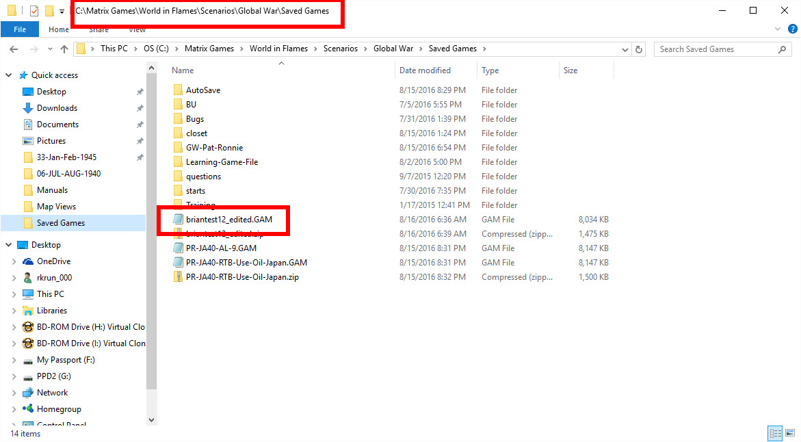Click This PC in the address breadcrumb
Viewport: 801px width, 442px height.
tap(114, 49)
